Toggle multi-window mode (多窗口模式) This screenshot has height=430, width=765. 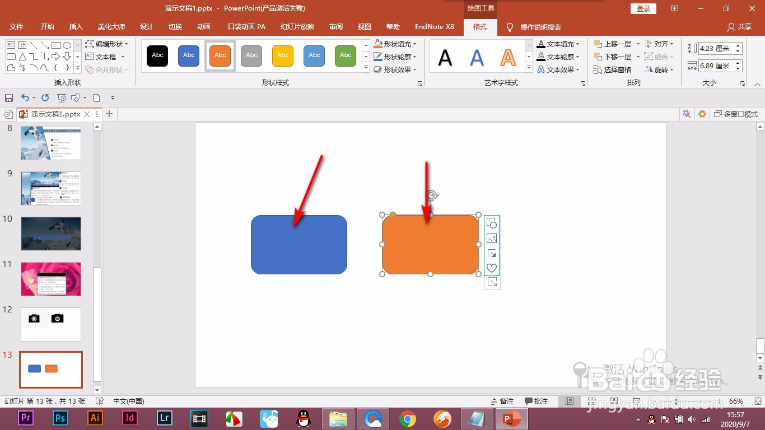735,114
